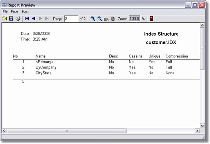Viewport: 210px width, 144px height.
Task: Zoom in with the magnifier plus icon
Action: 93,18
